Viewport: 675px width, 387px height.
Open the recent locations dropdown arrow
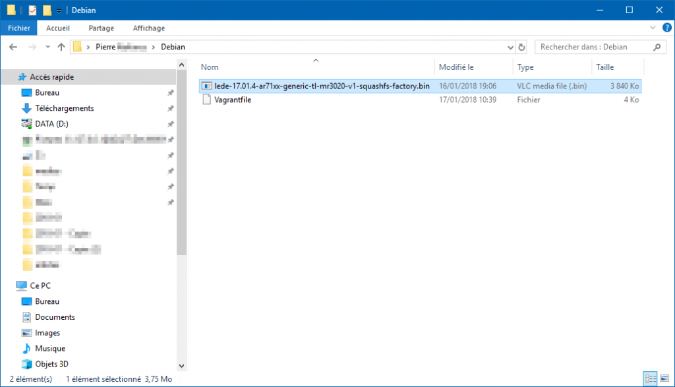point(47,47)
